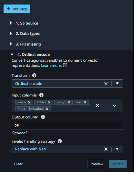Click the Add step button
The image size is (134, 172).
point(17,9)
